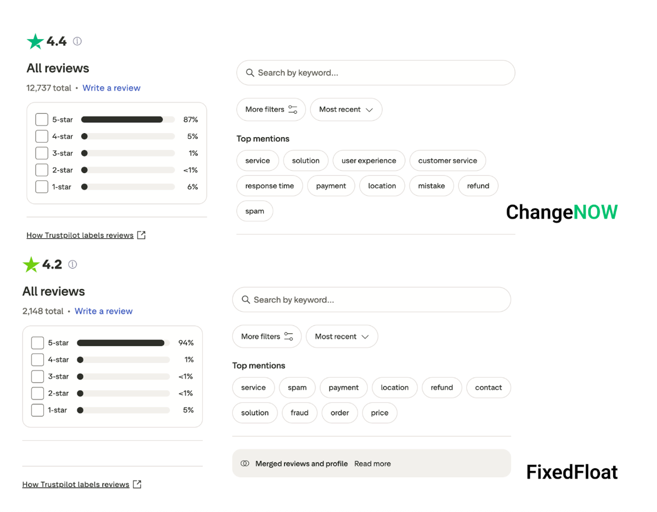The image size is (657, 512).
Task: Expand ChangeNOW's Most recent sort dropdown
Action: coord(346,110)
